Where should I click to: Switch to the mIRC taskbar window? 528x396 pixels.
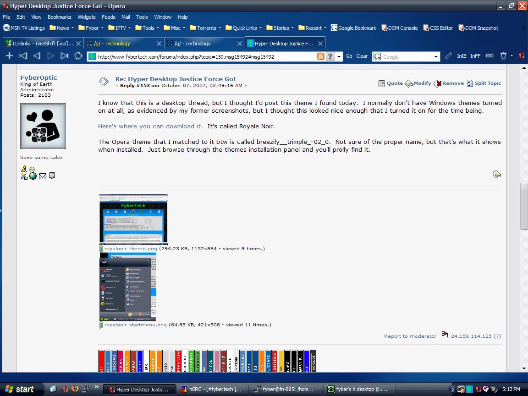tap(212, 389)
